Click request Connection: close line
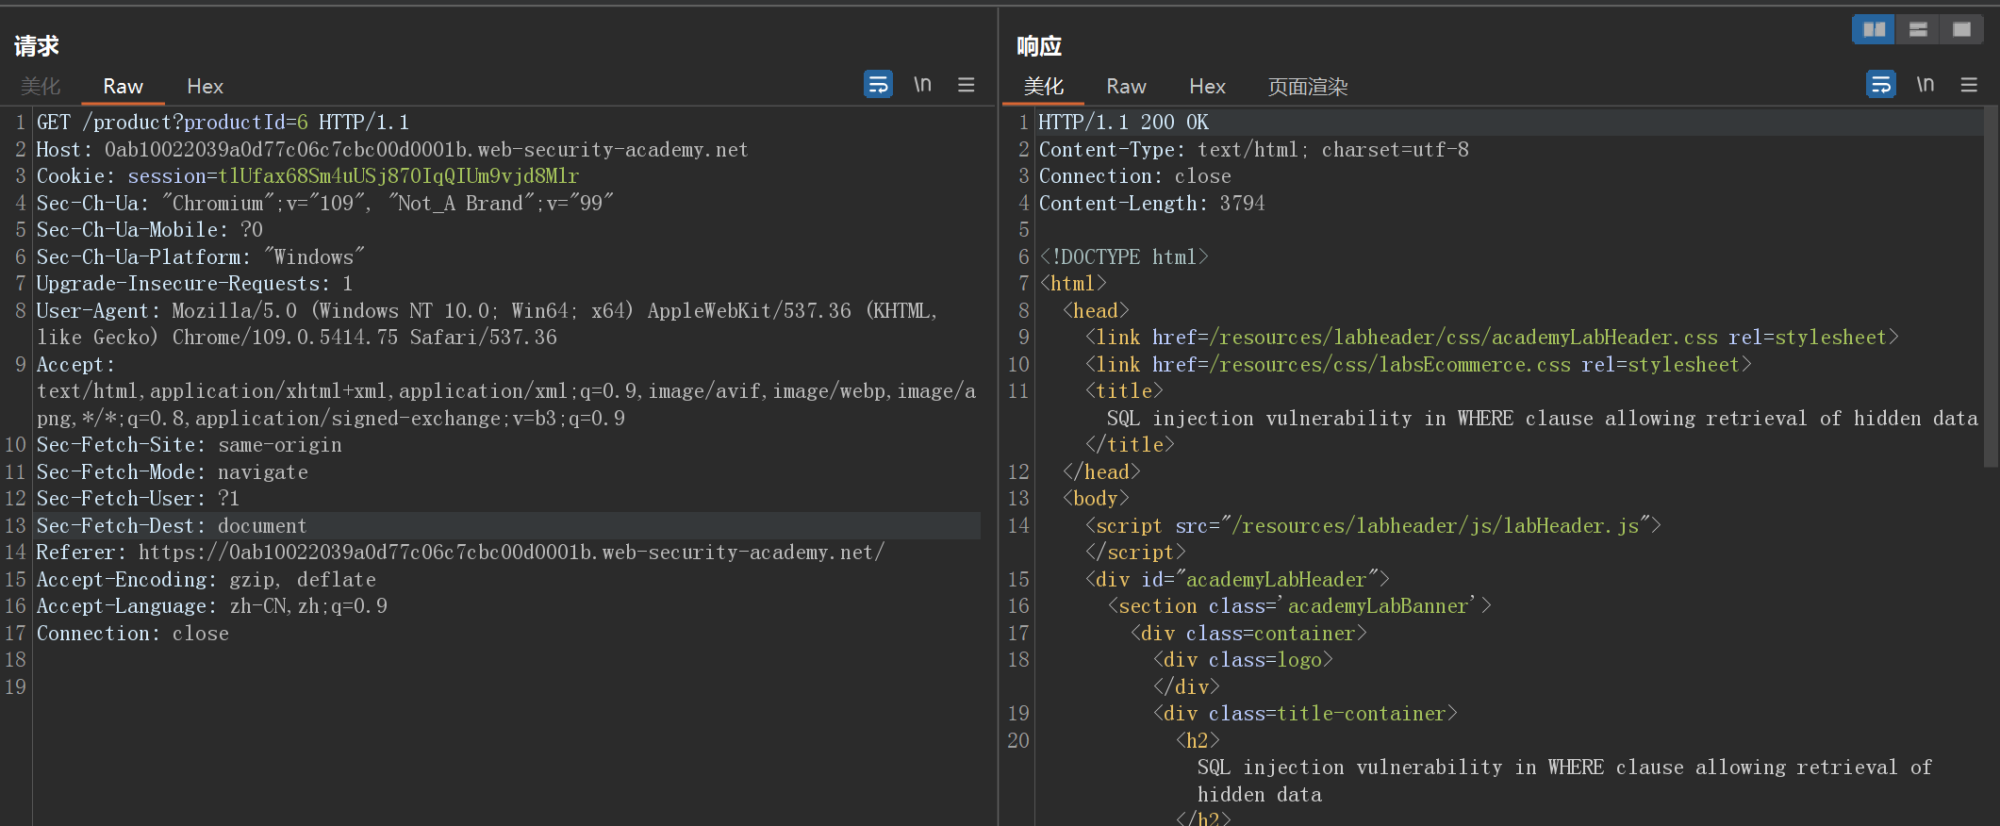 pos(132,633)
